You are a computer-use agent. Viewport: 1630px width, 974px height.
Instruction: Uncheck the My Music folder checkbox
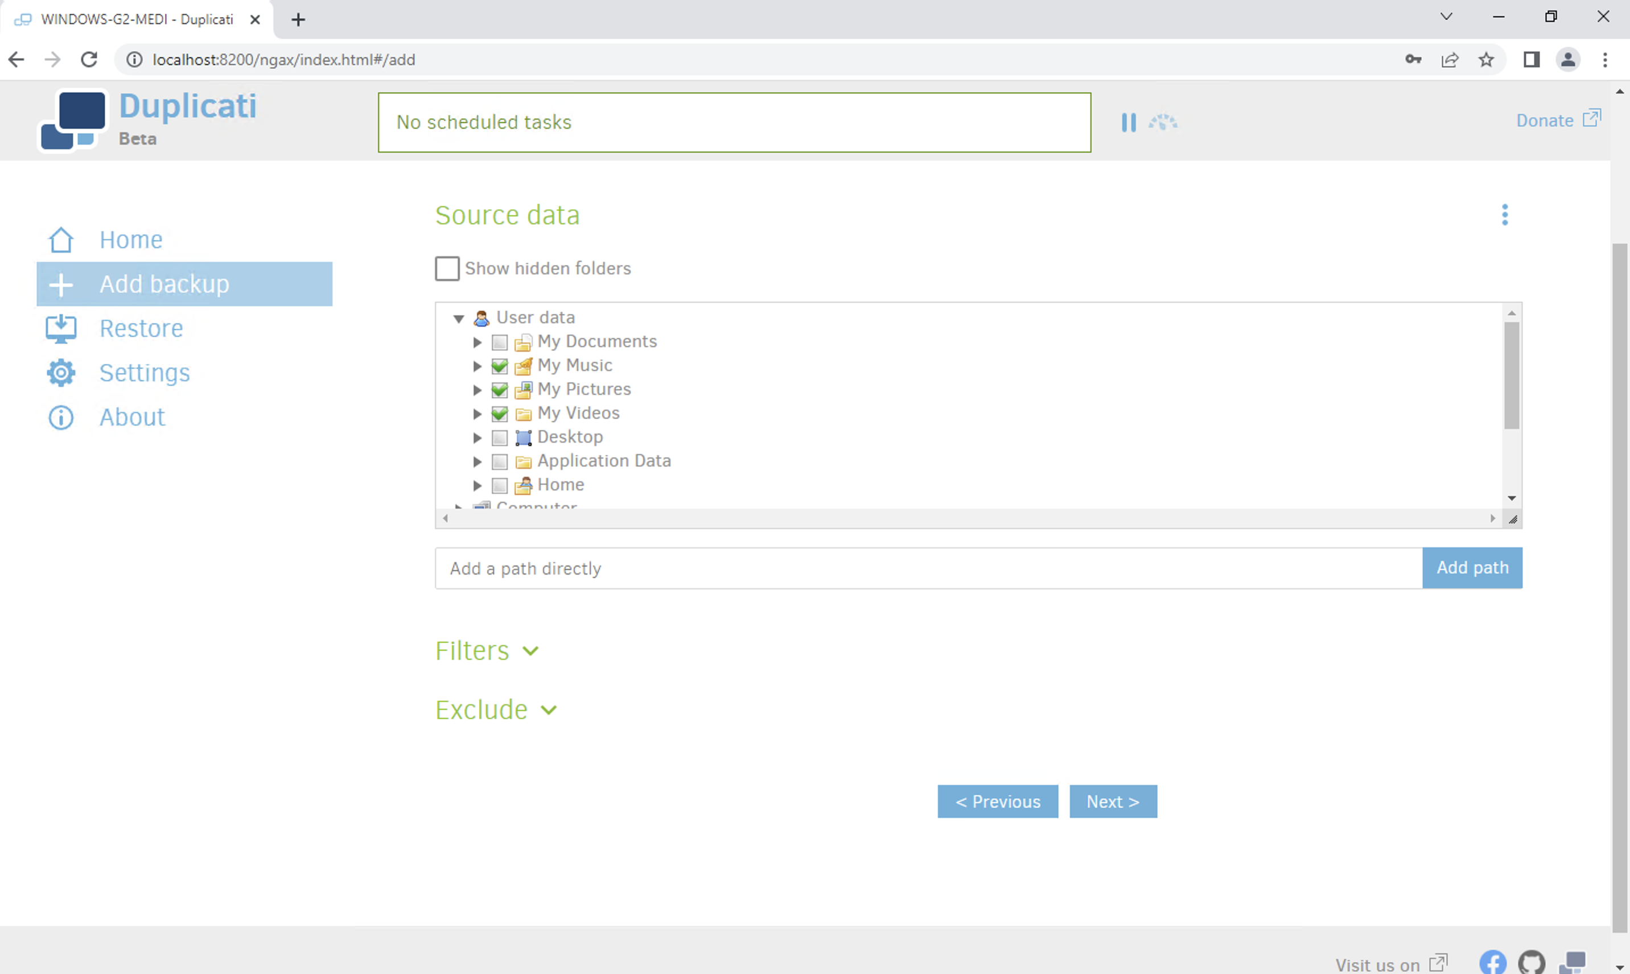pos(500,366)
